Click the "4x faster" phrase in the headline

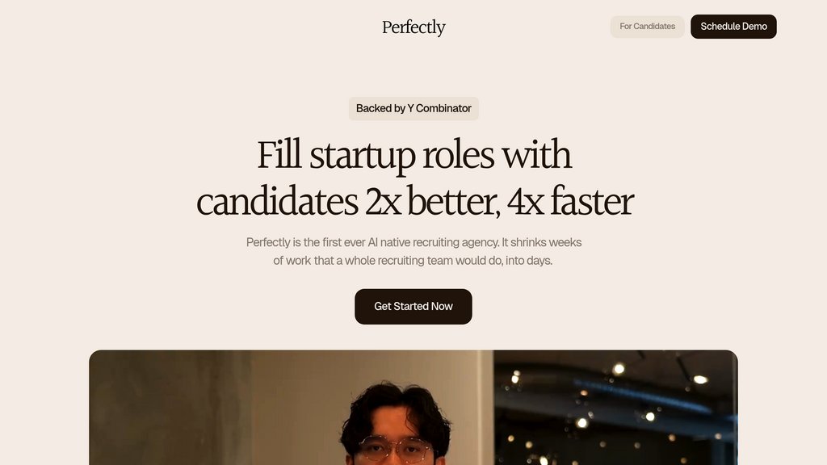pos(570,202)
